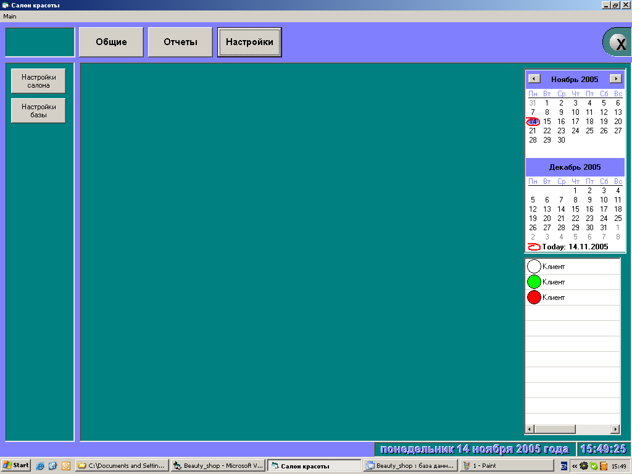Select December 1 in the calendar

click(x=575, y=190)
